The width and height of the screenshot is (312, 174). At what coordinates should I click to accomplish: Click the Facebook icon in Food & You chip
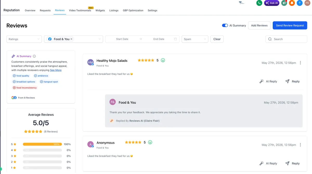pyautogui.click(x=50, y=39)
